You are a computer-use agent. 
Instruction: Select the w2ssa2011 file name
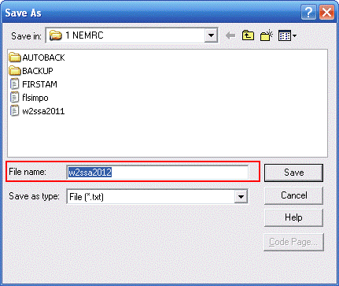coord(43,111)
